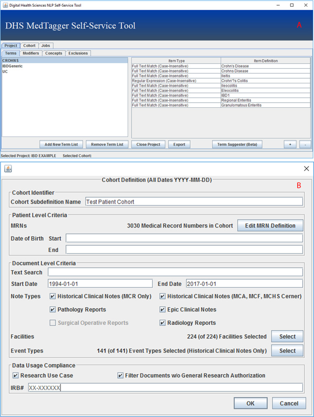Switch to the Cohort tab
The image size is (314, 417).
click(29, 46)
